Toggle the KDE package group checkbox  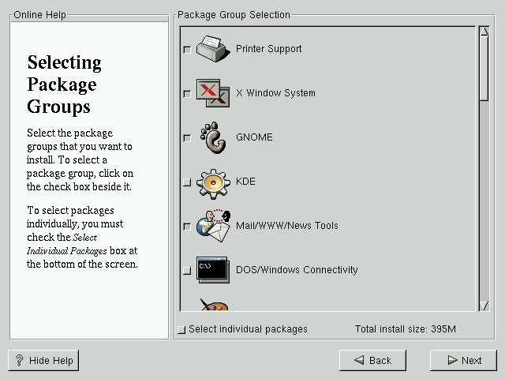(187, 182)
